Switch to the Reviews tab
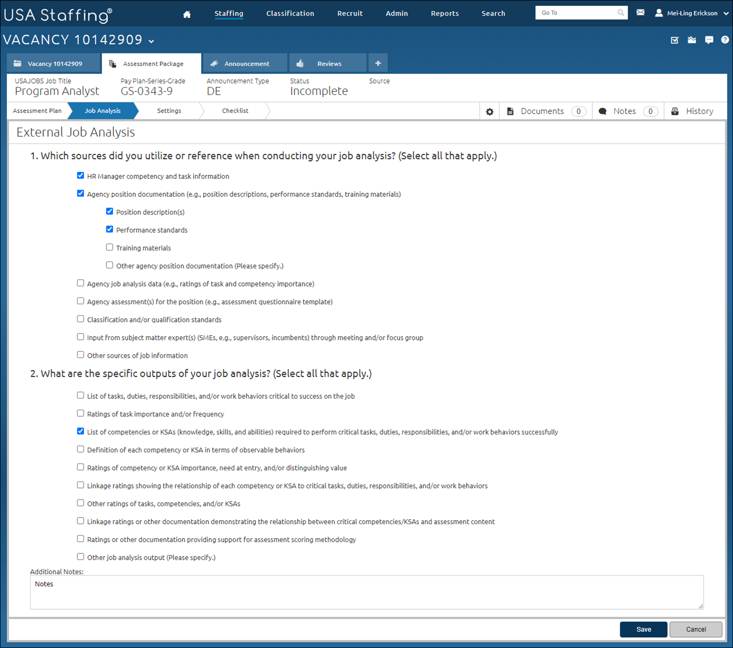 [328, 63]
